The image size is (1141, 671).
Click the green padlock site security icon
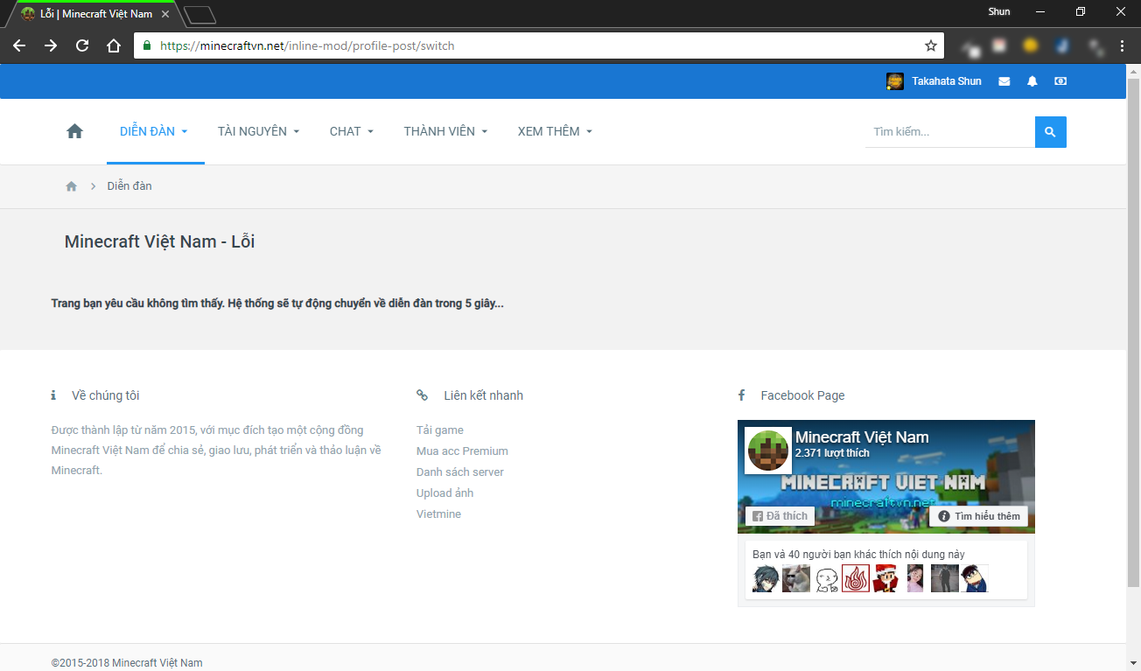[x=146, y=45]
